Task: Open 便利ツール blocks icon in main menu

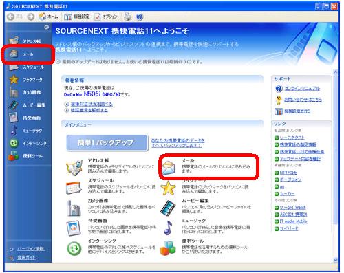Action: tap(168, 248)
